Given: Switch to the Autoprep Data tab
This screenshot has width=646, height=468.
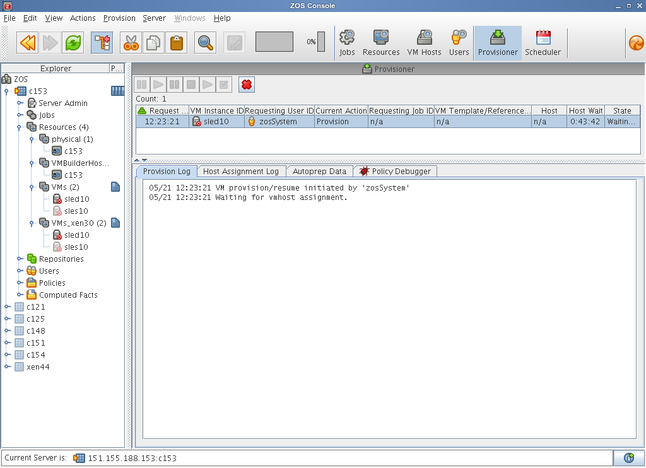Looking at the screenshot, I should [319, 172].
